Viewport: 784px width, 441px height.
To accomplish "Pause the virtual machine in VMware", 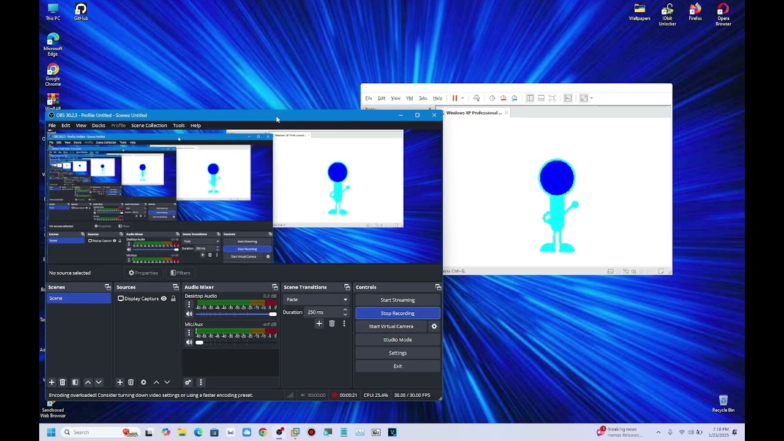I will click(454, 98).
